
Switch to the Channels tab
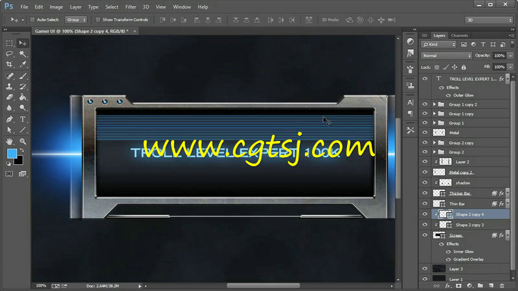click(x=459, y=36)
